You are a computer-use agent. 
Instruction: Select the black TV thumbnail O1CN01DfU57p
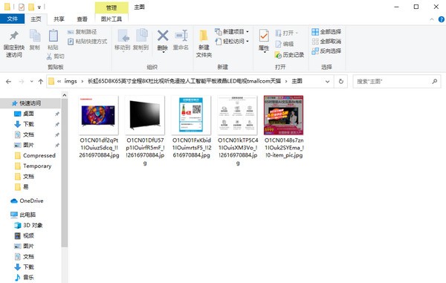(x=145, y=115)
